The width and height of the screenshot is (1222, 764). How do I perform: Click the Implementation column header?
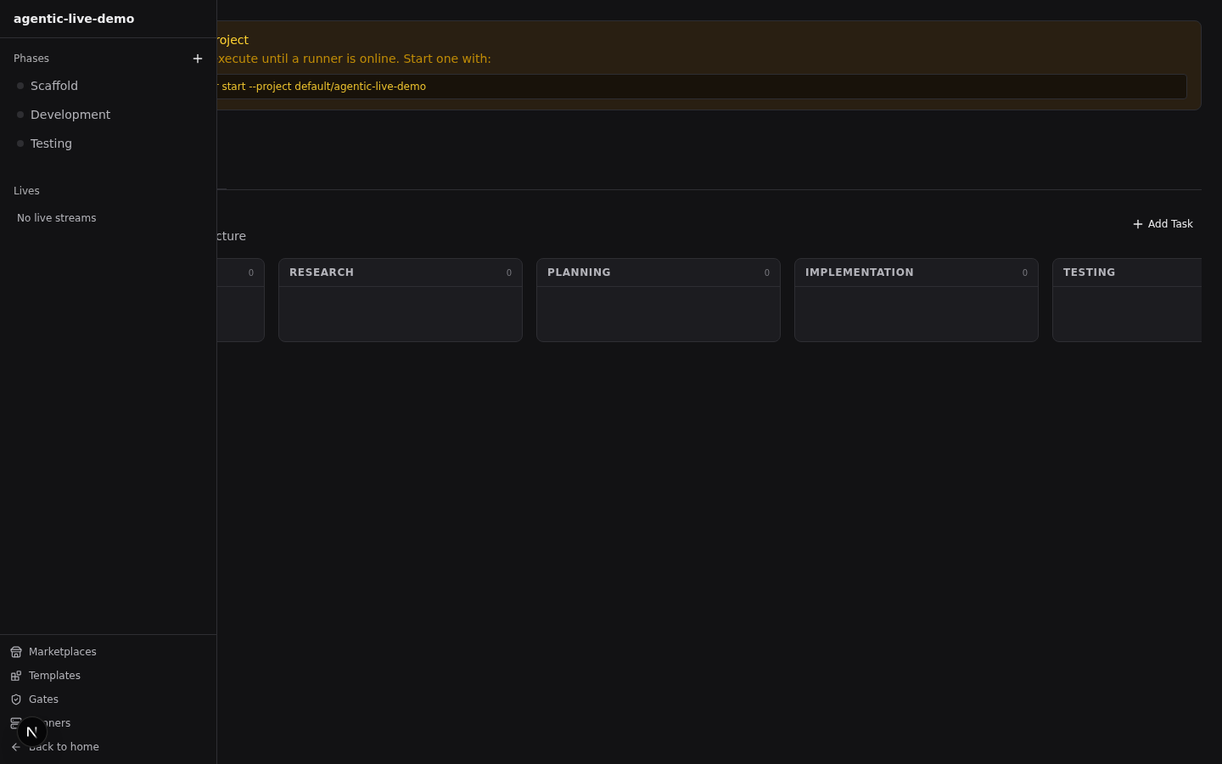click(859, 272)
